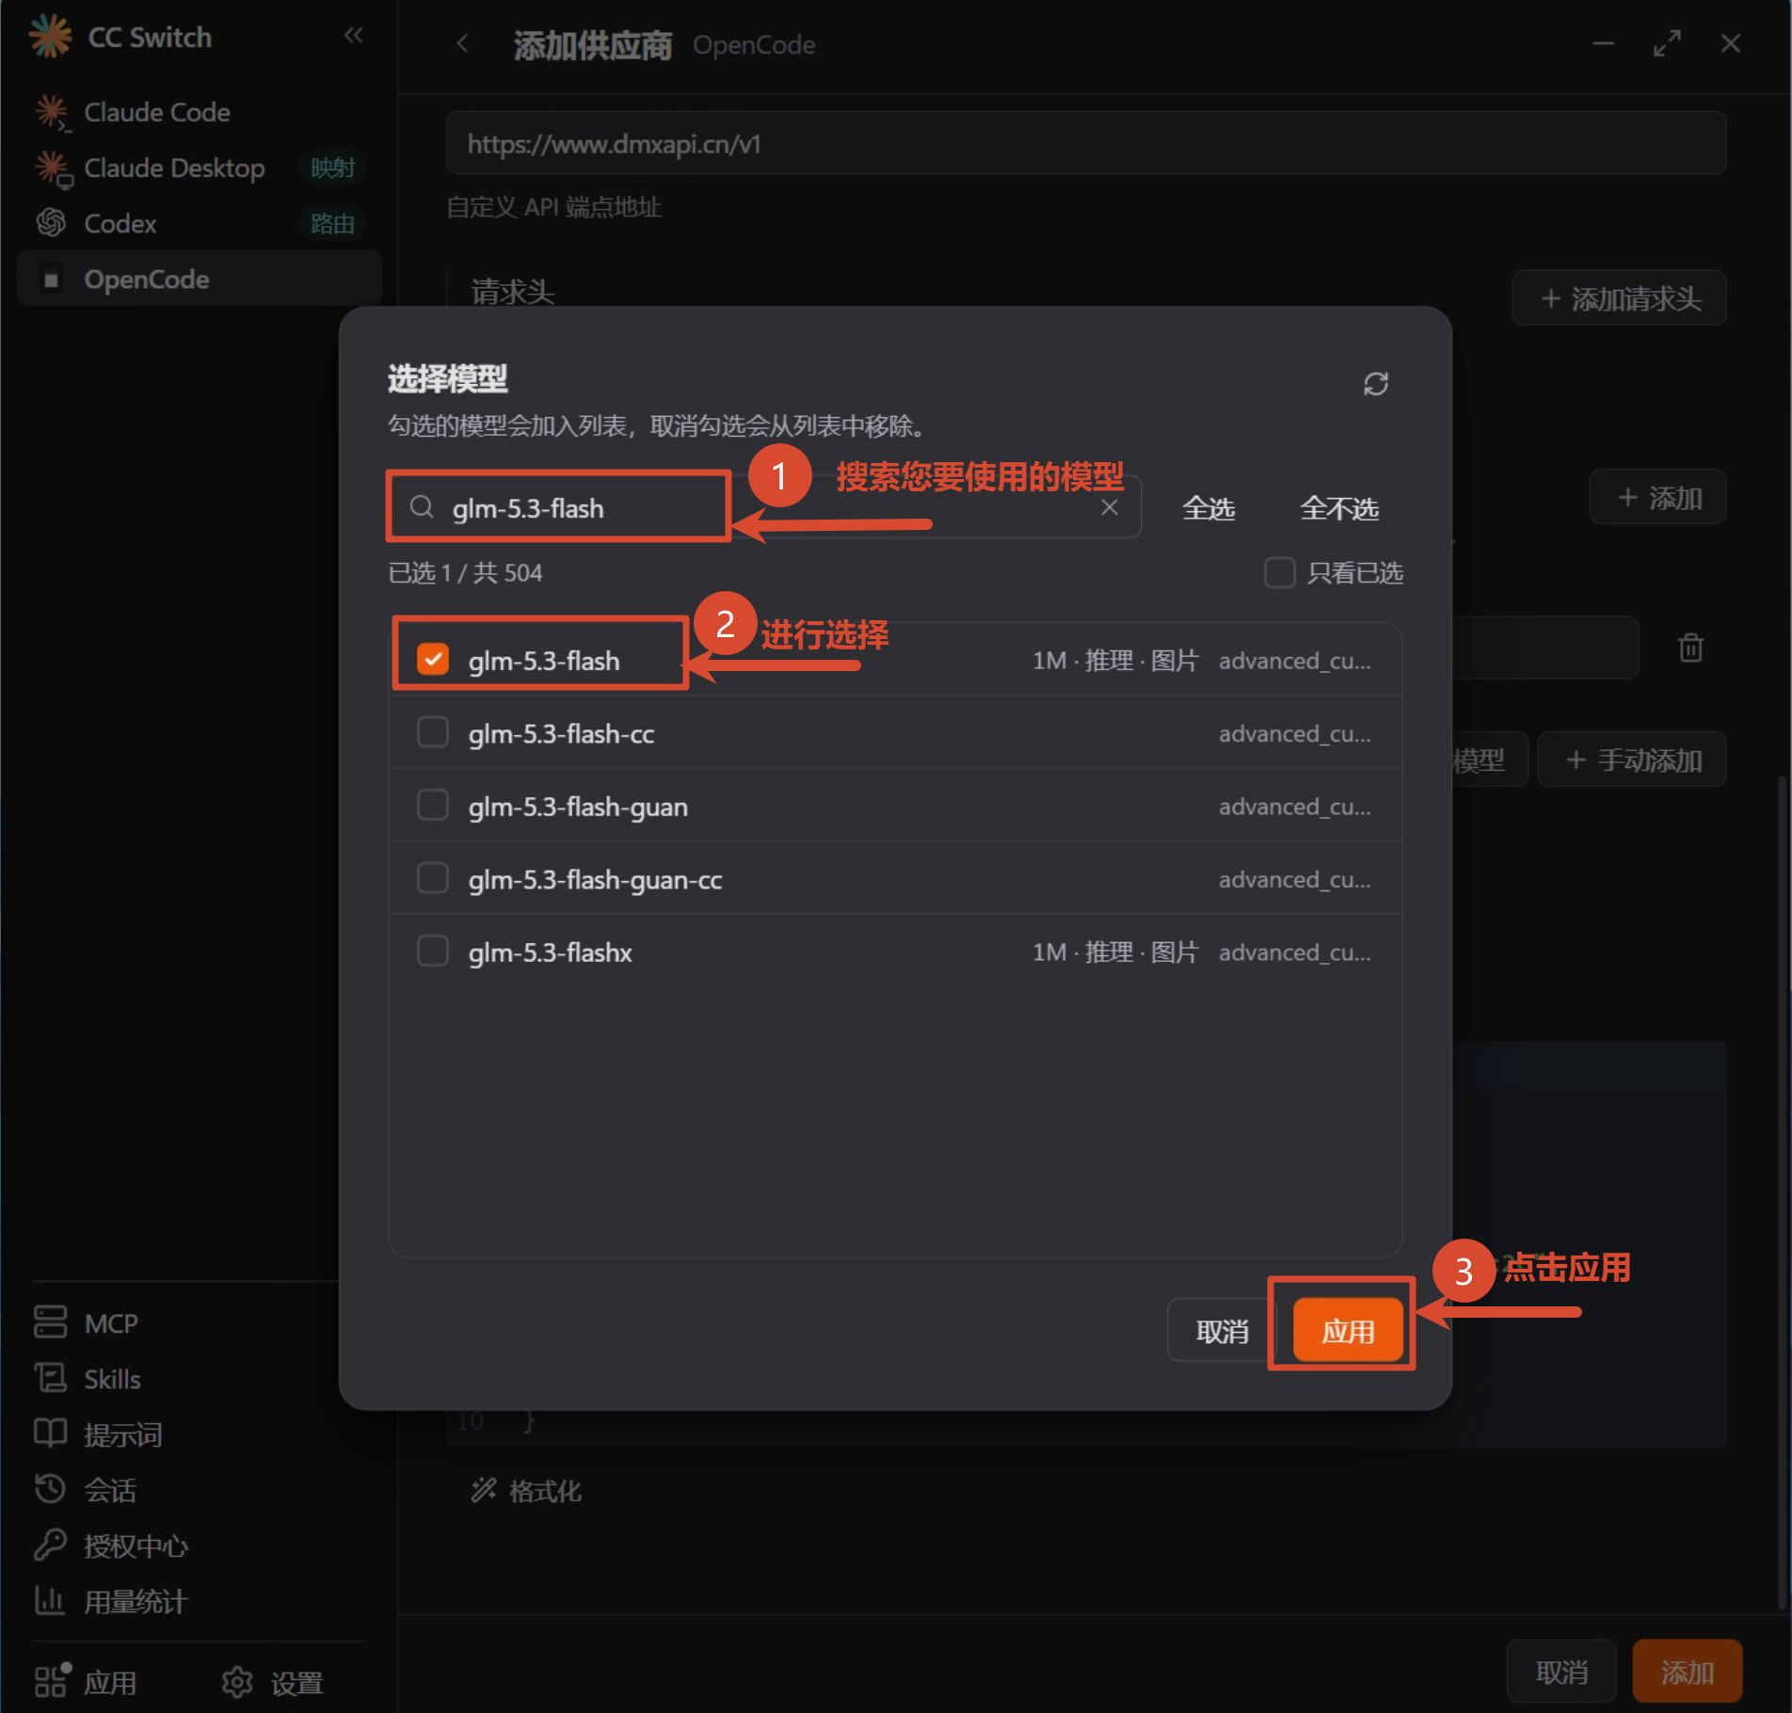The height and width of the screenshot is (1713, 1792).
Task: Click the 已选 1 / 共 504 count text
Action: (465, 572)
